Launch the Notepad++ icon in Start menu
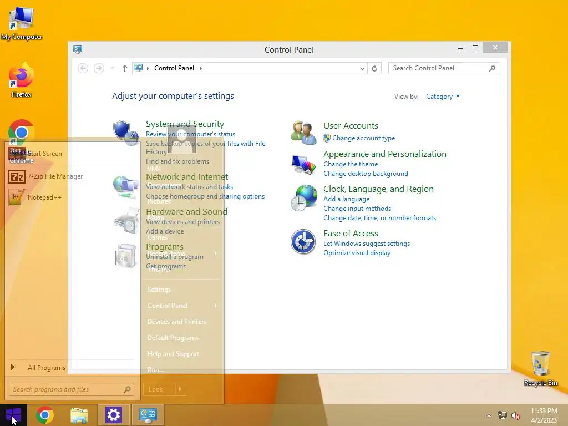Viewport: 568px width, 426px height. [x=16, y=197]
